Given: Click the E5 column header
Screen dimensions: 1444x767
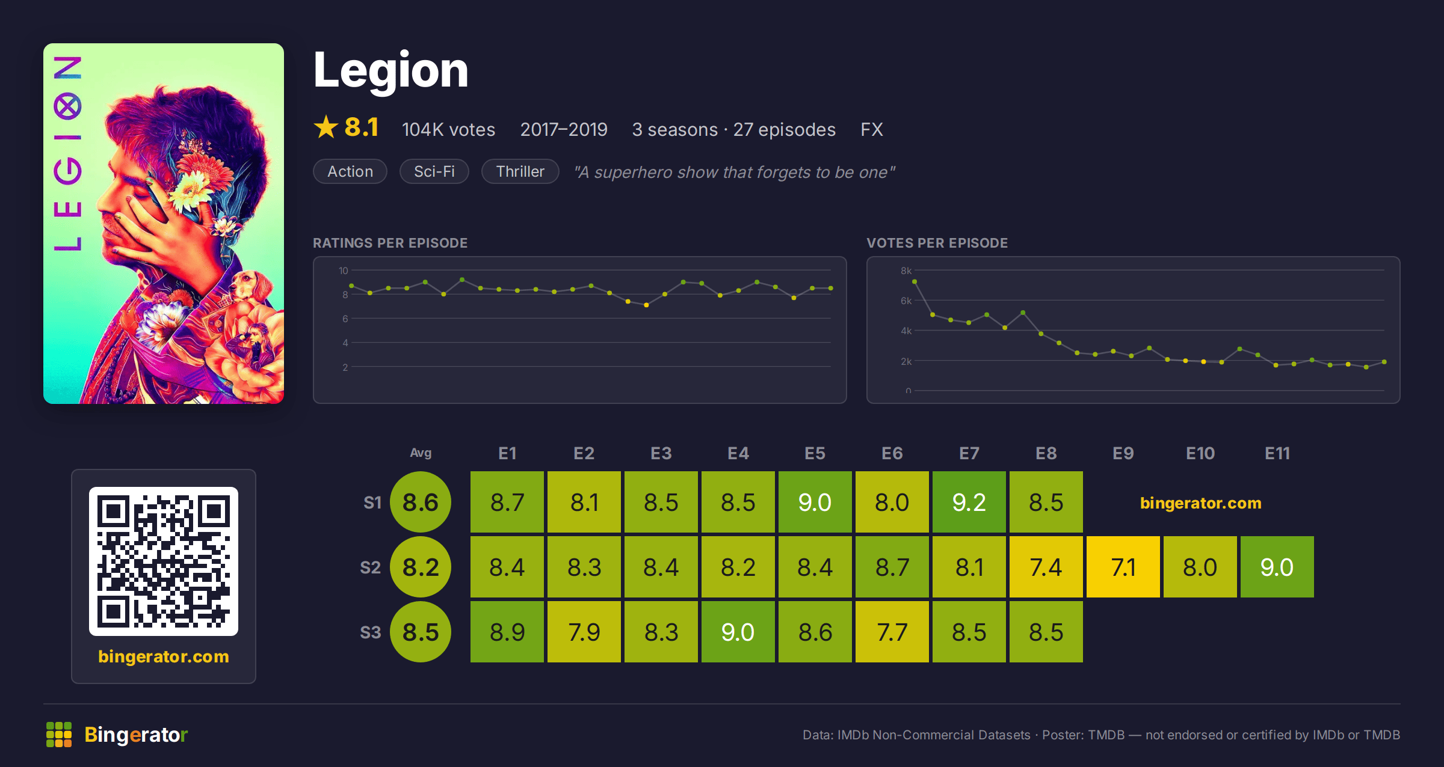Looking at the screenshot, I should pyautogui.click(x=815, y=453).
